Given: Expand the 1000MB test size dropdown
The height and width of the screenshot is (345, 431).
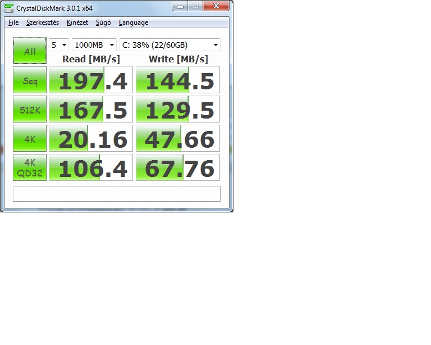Looking at the screenshot, I should pyautogui.click(x=94, y=45).
